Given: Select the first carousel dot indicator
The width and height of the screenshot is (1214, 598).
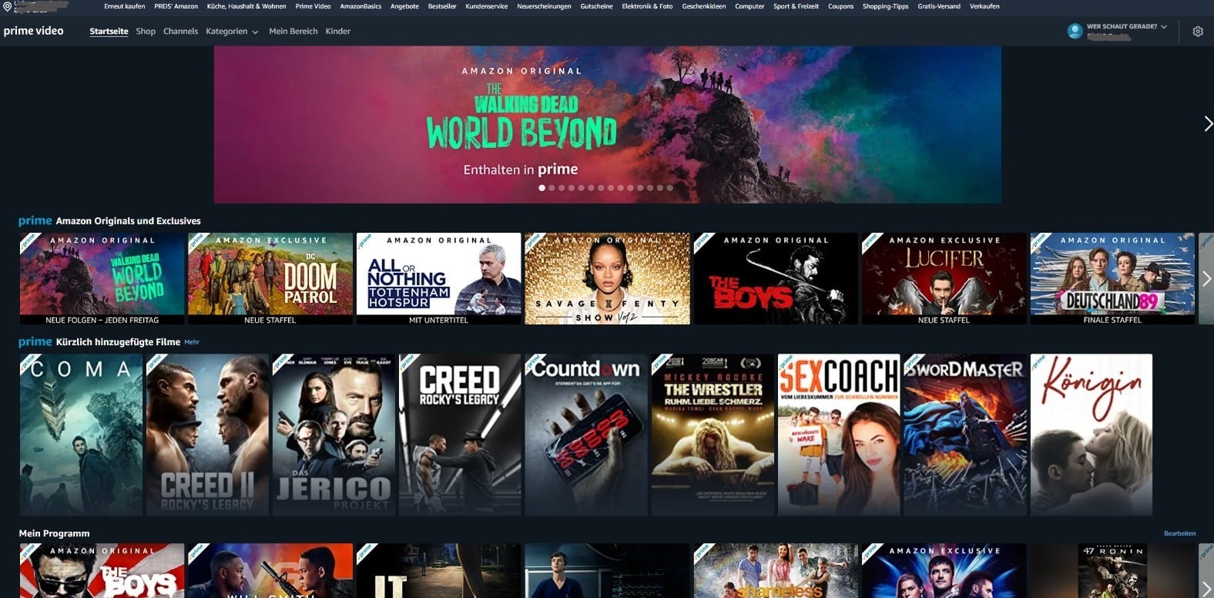Looking at the screenshot, I should click(x=542, y=187).
